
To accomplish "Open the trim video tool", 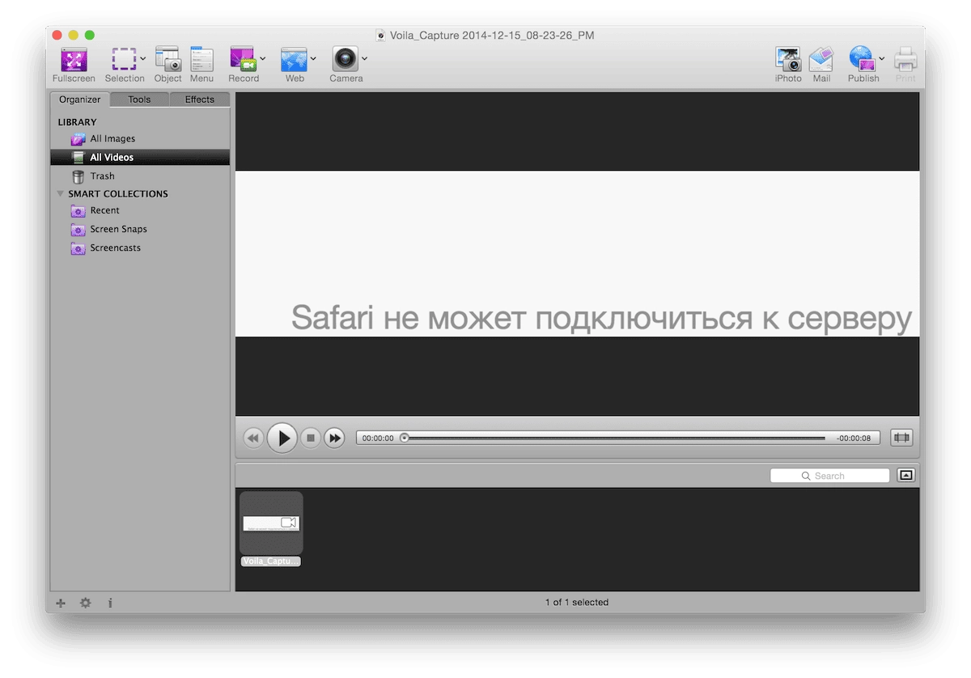I will tap(901, 438).
